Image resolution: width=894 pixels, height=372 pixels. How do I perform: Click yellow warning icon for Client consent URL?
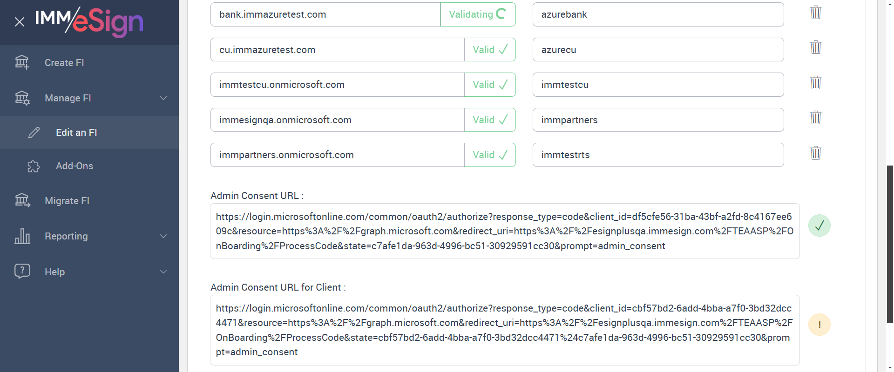pos(819,325)
